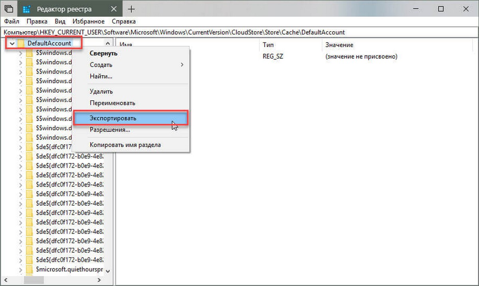479x286 pixels.
Task: Open the Файл menu
Action: click(x=12, y=21)
